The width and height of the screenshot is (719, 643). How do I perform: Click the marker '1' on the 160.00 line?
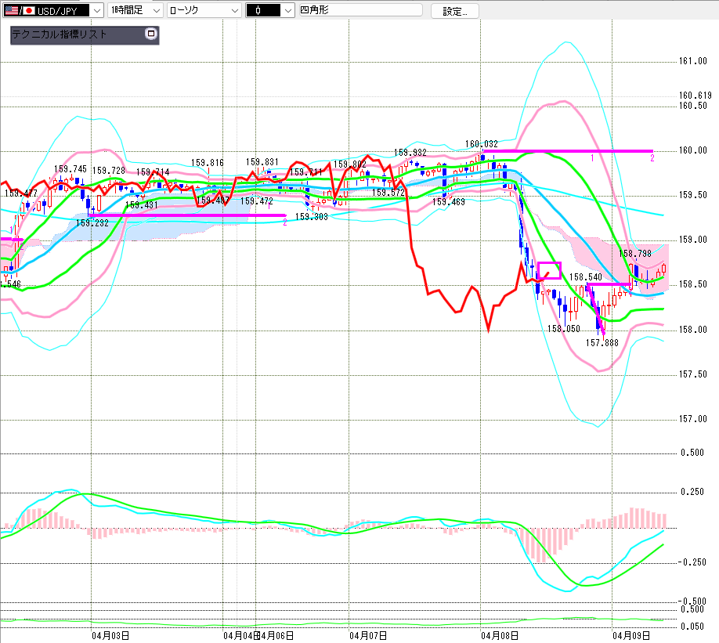click(592, 158)
